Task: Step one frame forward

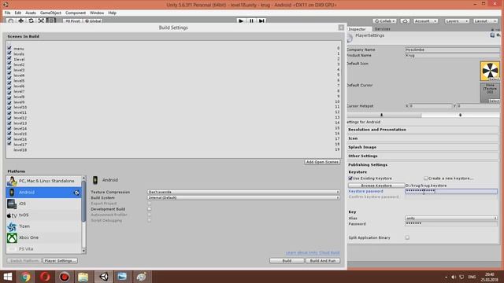Action: 261,21
